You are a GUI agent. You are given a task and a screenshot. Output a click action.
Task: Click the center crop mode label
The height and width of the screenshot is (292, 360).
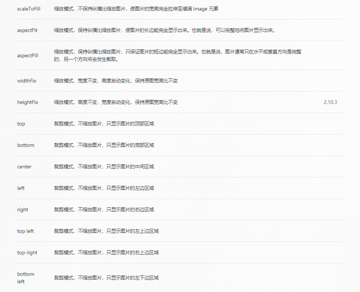click(24, 167)
